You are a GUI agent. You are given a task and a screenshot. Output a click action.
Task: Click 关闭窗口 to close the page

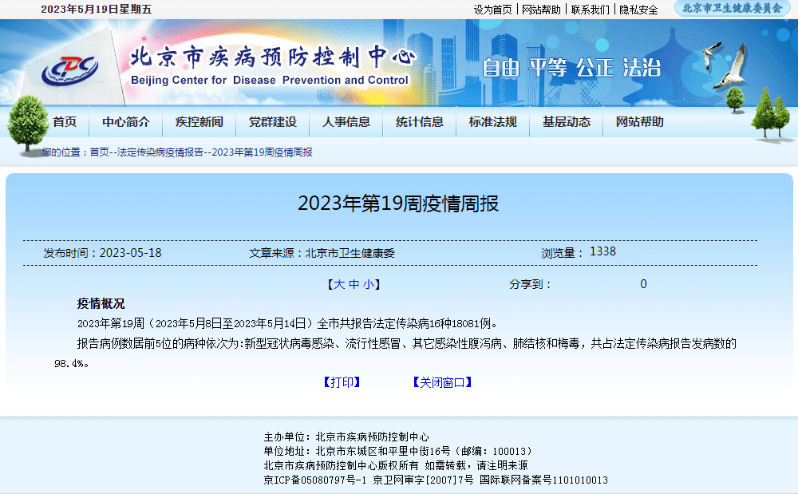point(441,382)
